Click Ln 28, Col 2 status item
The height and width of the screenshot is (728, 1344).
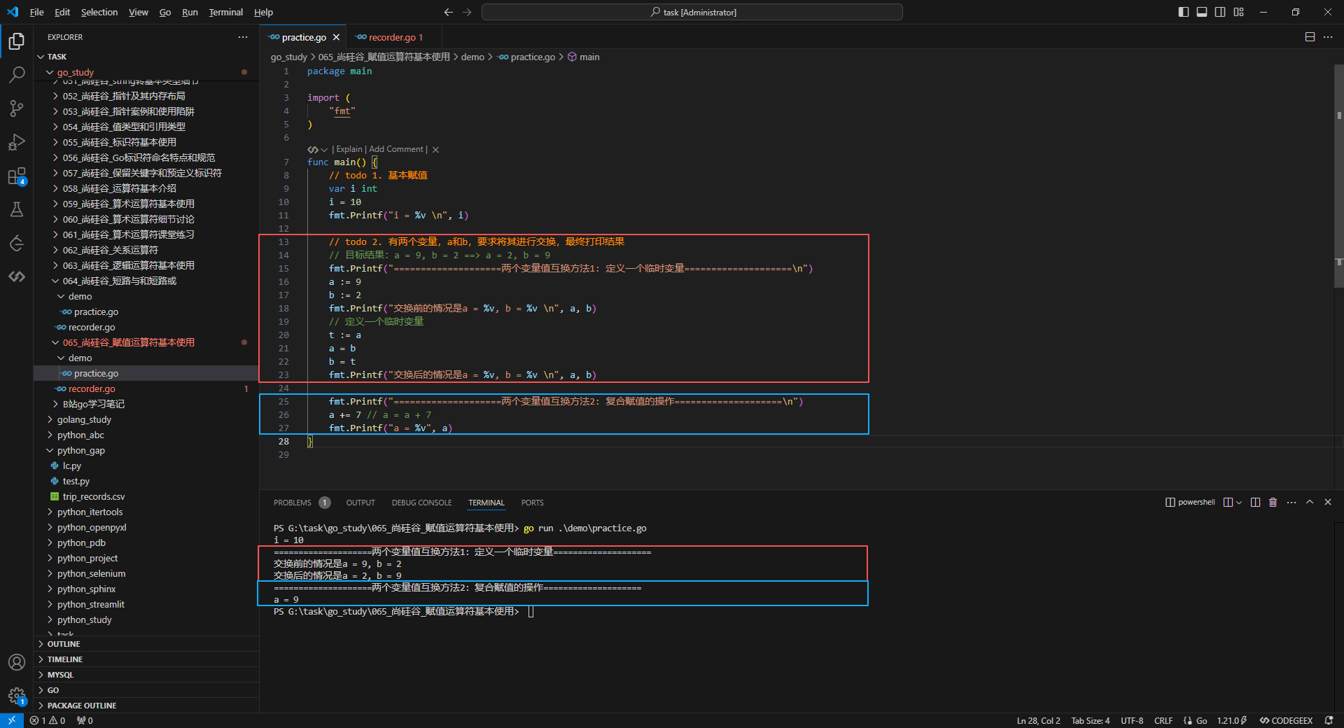[x=1038, y=720]
